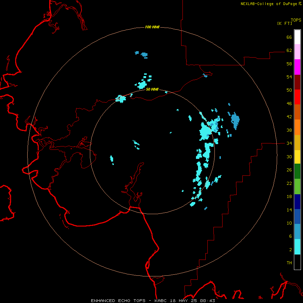The image size is (303, 303).
Task: Click the black TH threshold legend swatch
Action: click(297, 262)
